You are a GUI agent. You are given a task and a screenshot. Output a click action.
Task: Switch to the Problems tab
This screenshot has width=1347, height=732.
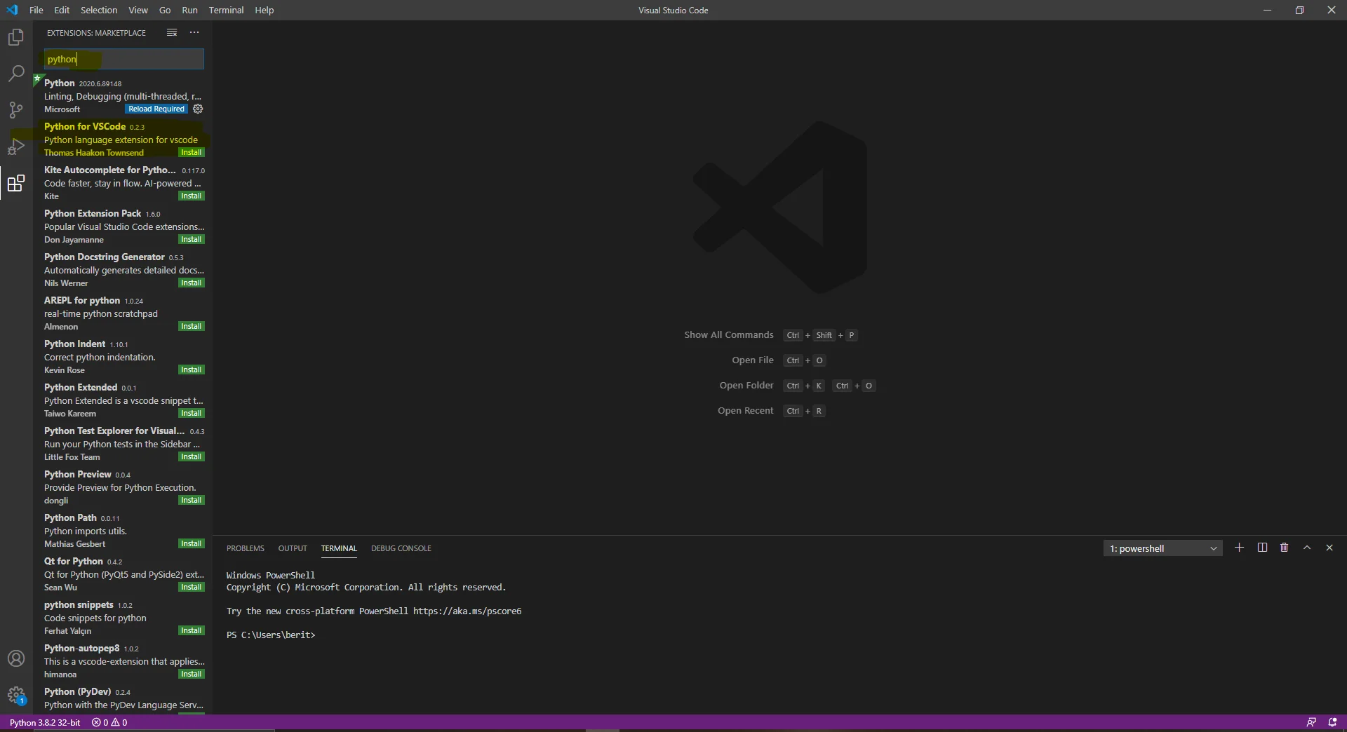point(246,548)
